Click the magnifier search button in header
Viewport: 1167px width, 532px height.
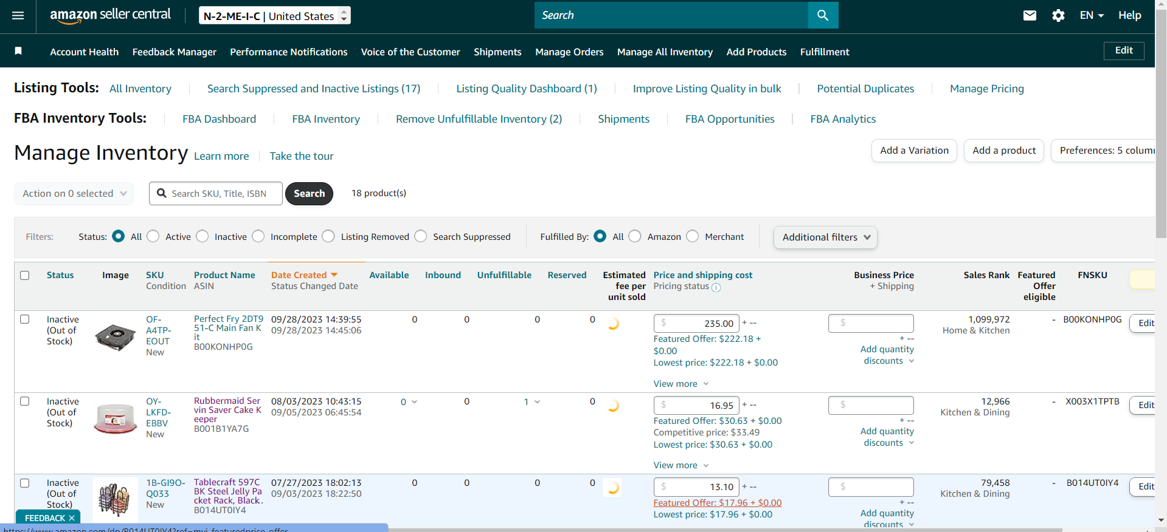click(x=823, y=15)
